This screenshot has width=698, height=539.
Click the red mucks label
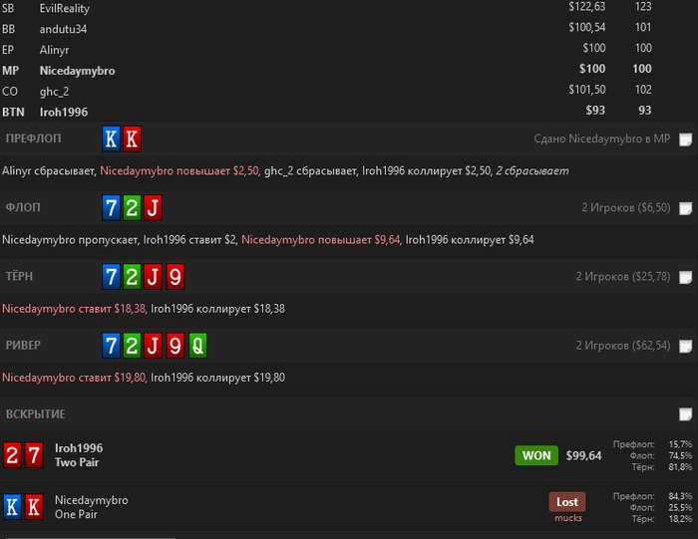[x=568, y=518]
